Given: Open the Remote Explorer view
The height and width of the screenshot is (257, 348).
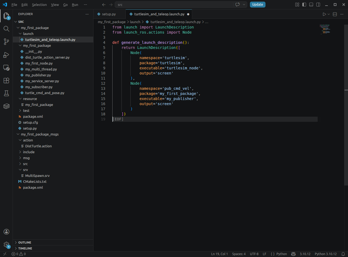Looking at the screenshot, I should [x=6, y=67].
